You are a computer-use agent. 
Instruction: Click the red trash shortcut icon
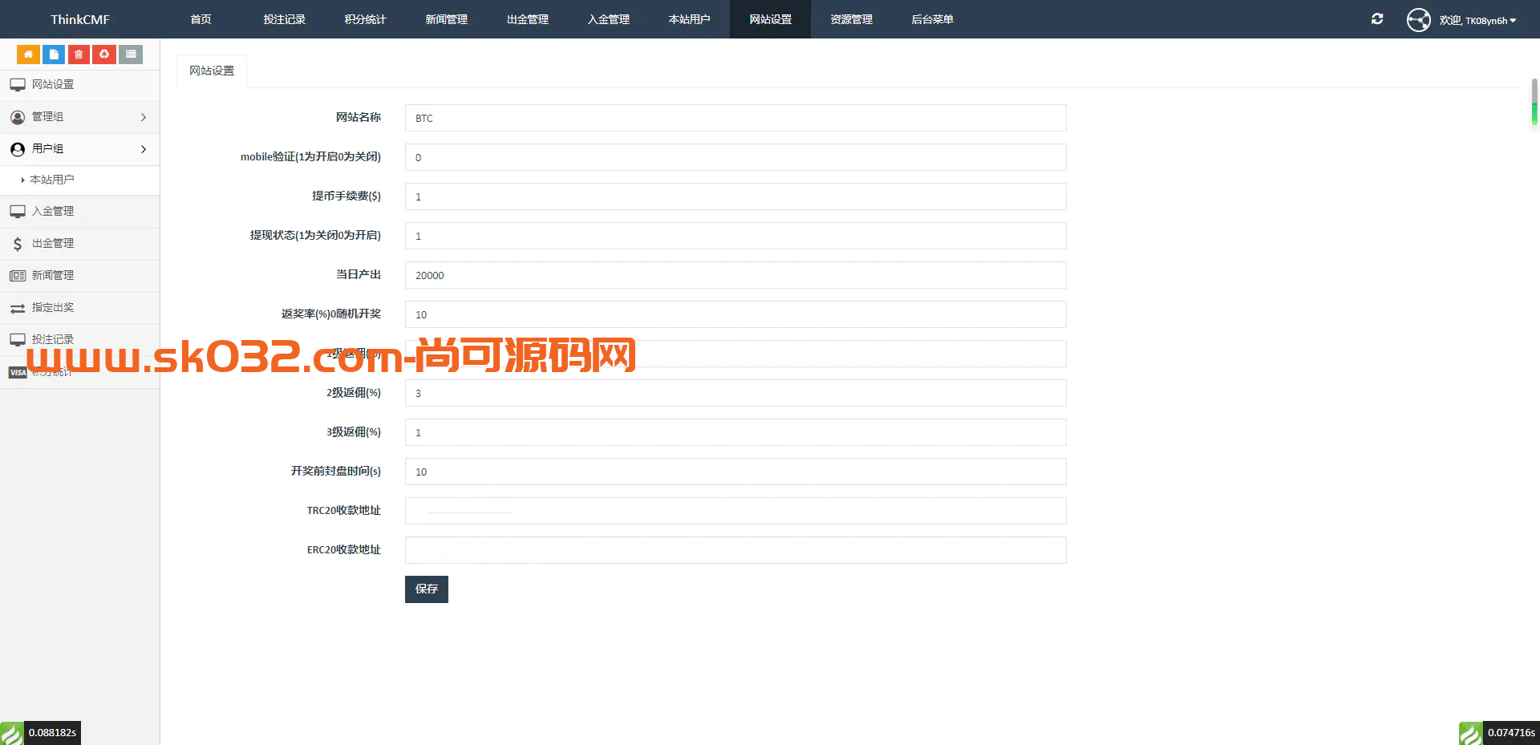tap(79, 55)
